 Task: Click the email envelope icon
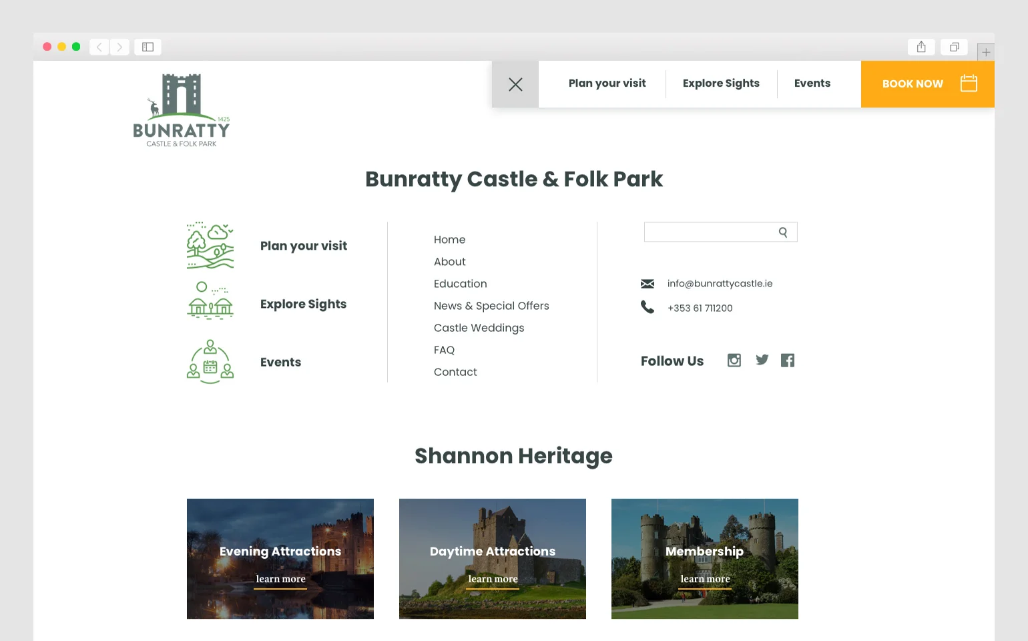click(648, 284)
